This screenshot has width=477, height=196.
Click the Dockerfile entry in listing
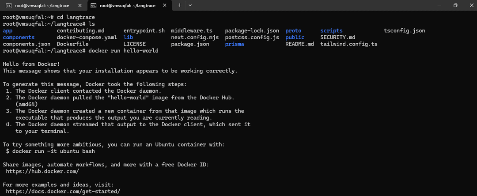[73, 44]
